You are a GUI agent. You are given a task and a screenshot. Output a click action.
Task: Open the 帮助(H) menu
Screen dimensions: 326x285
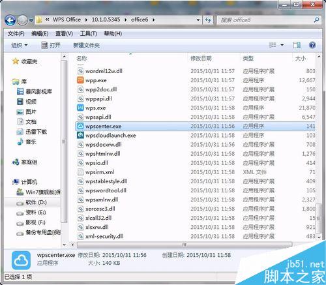tap(113, 33)
